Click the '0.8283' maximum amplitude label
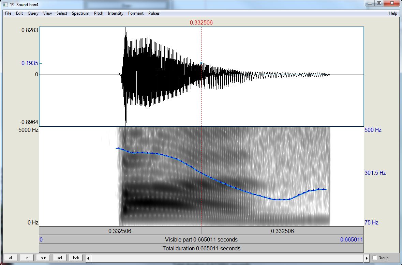 (x=30, y=30)
